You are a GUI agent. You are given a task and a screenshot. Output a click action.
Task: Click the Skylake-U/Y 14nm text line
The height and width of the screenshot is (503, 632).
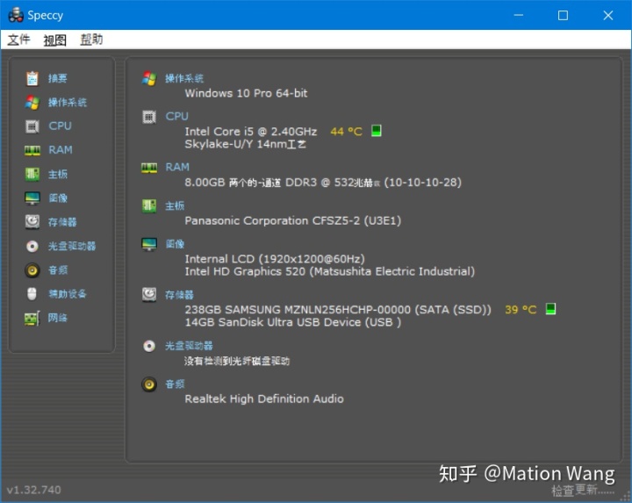click(245, 144)
